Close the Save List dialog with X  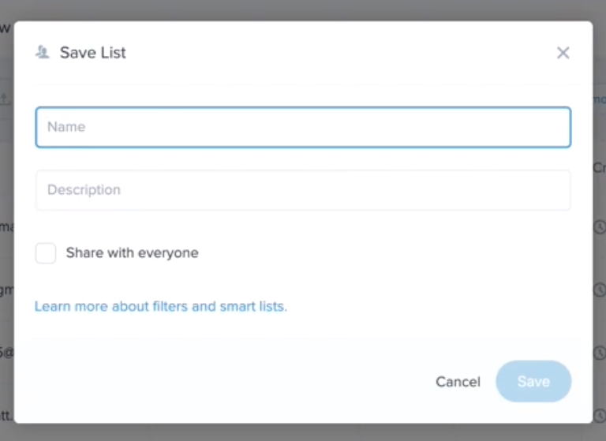(x=563, y=53)
